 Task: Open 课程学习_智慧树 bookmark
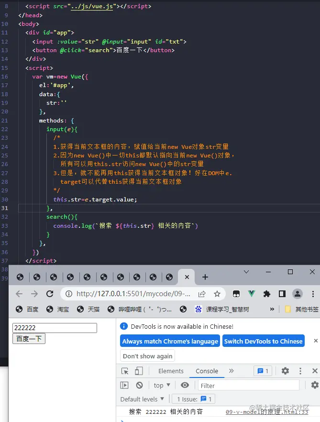click(222, 309)
